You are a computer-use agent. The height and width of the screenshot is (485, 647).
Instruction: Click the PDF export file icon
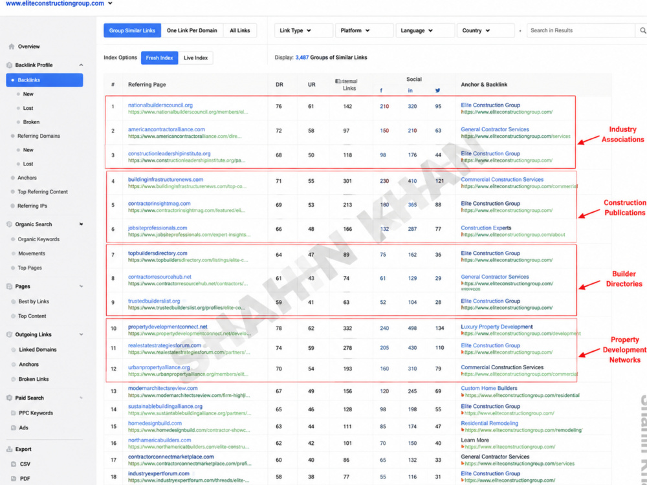coord(14,479)
